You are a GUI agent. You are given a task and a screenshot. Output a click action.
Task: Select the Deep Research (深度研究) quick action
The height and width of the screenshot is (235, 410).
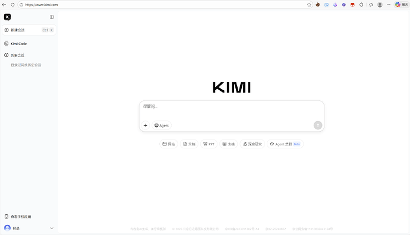pyautogui.click(x=253, y=144)
